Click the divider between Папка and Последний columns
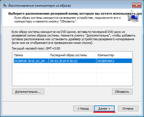Screen dimensions: 144x117 coord(48,55)
